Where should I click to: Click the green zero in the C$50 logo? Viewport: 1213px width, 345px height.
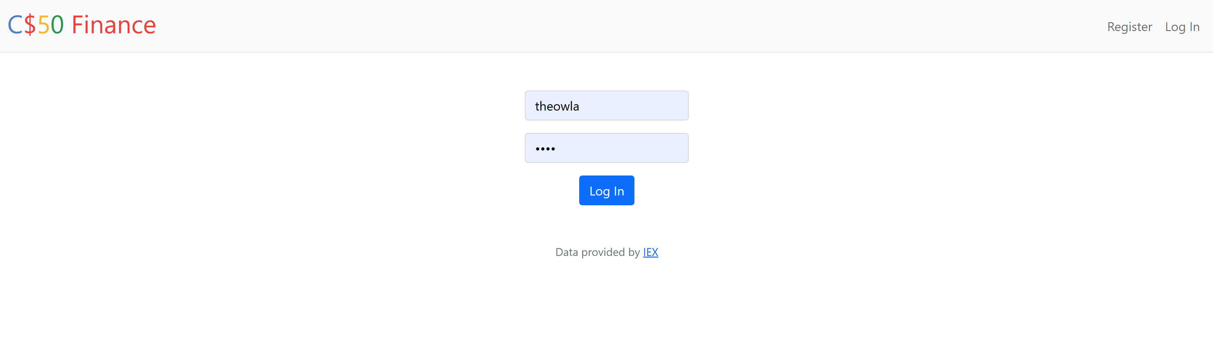click(57, 25)
